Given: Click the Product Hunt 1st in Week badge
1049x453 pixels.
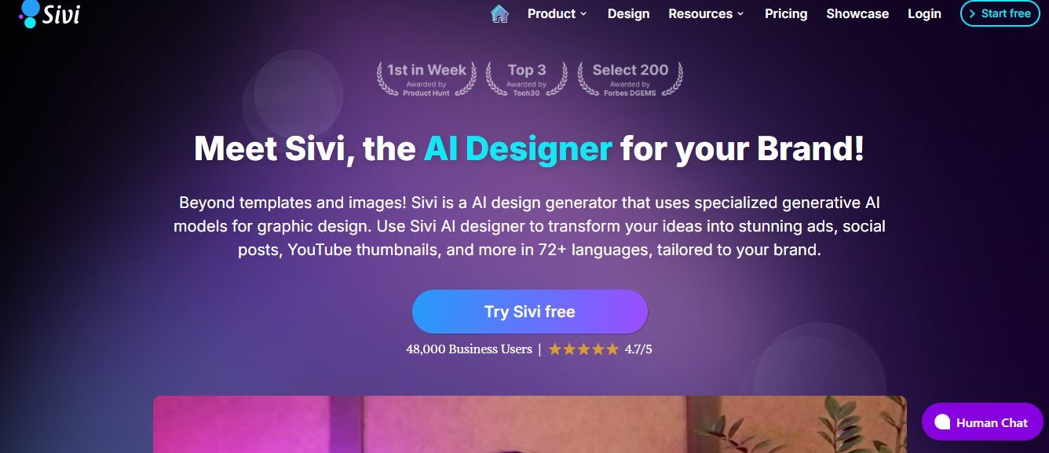Looking at the screenshot, I should pos(426,79).
